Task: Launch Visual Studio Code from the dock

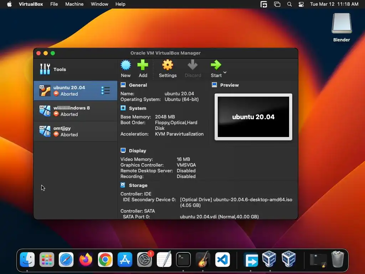Action: click(x=222, y=260)
